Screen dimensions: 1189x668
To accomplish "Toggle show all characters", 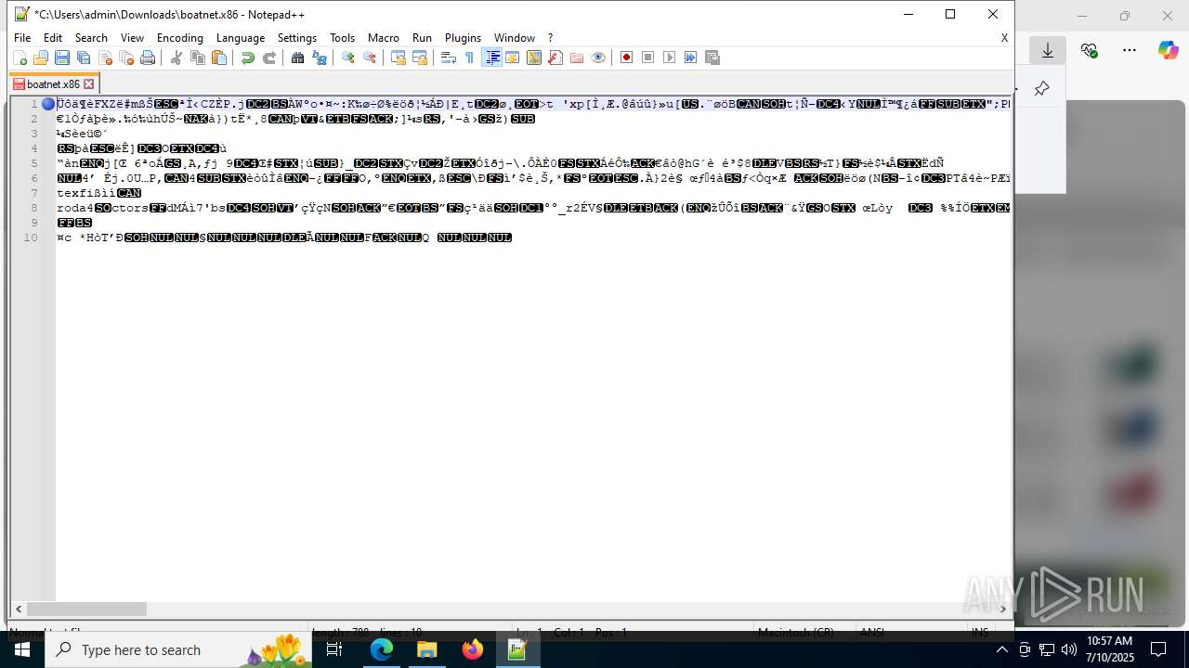I will click(x=469, y=58).
